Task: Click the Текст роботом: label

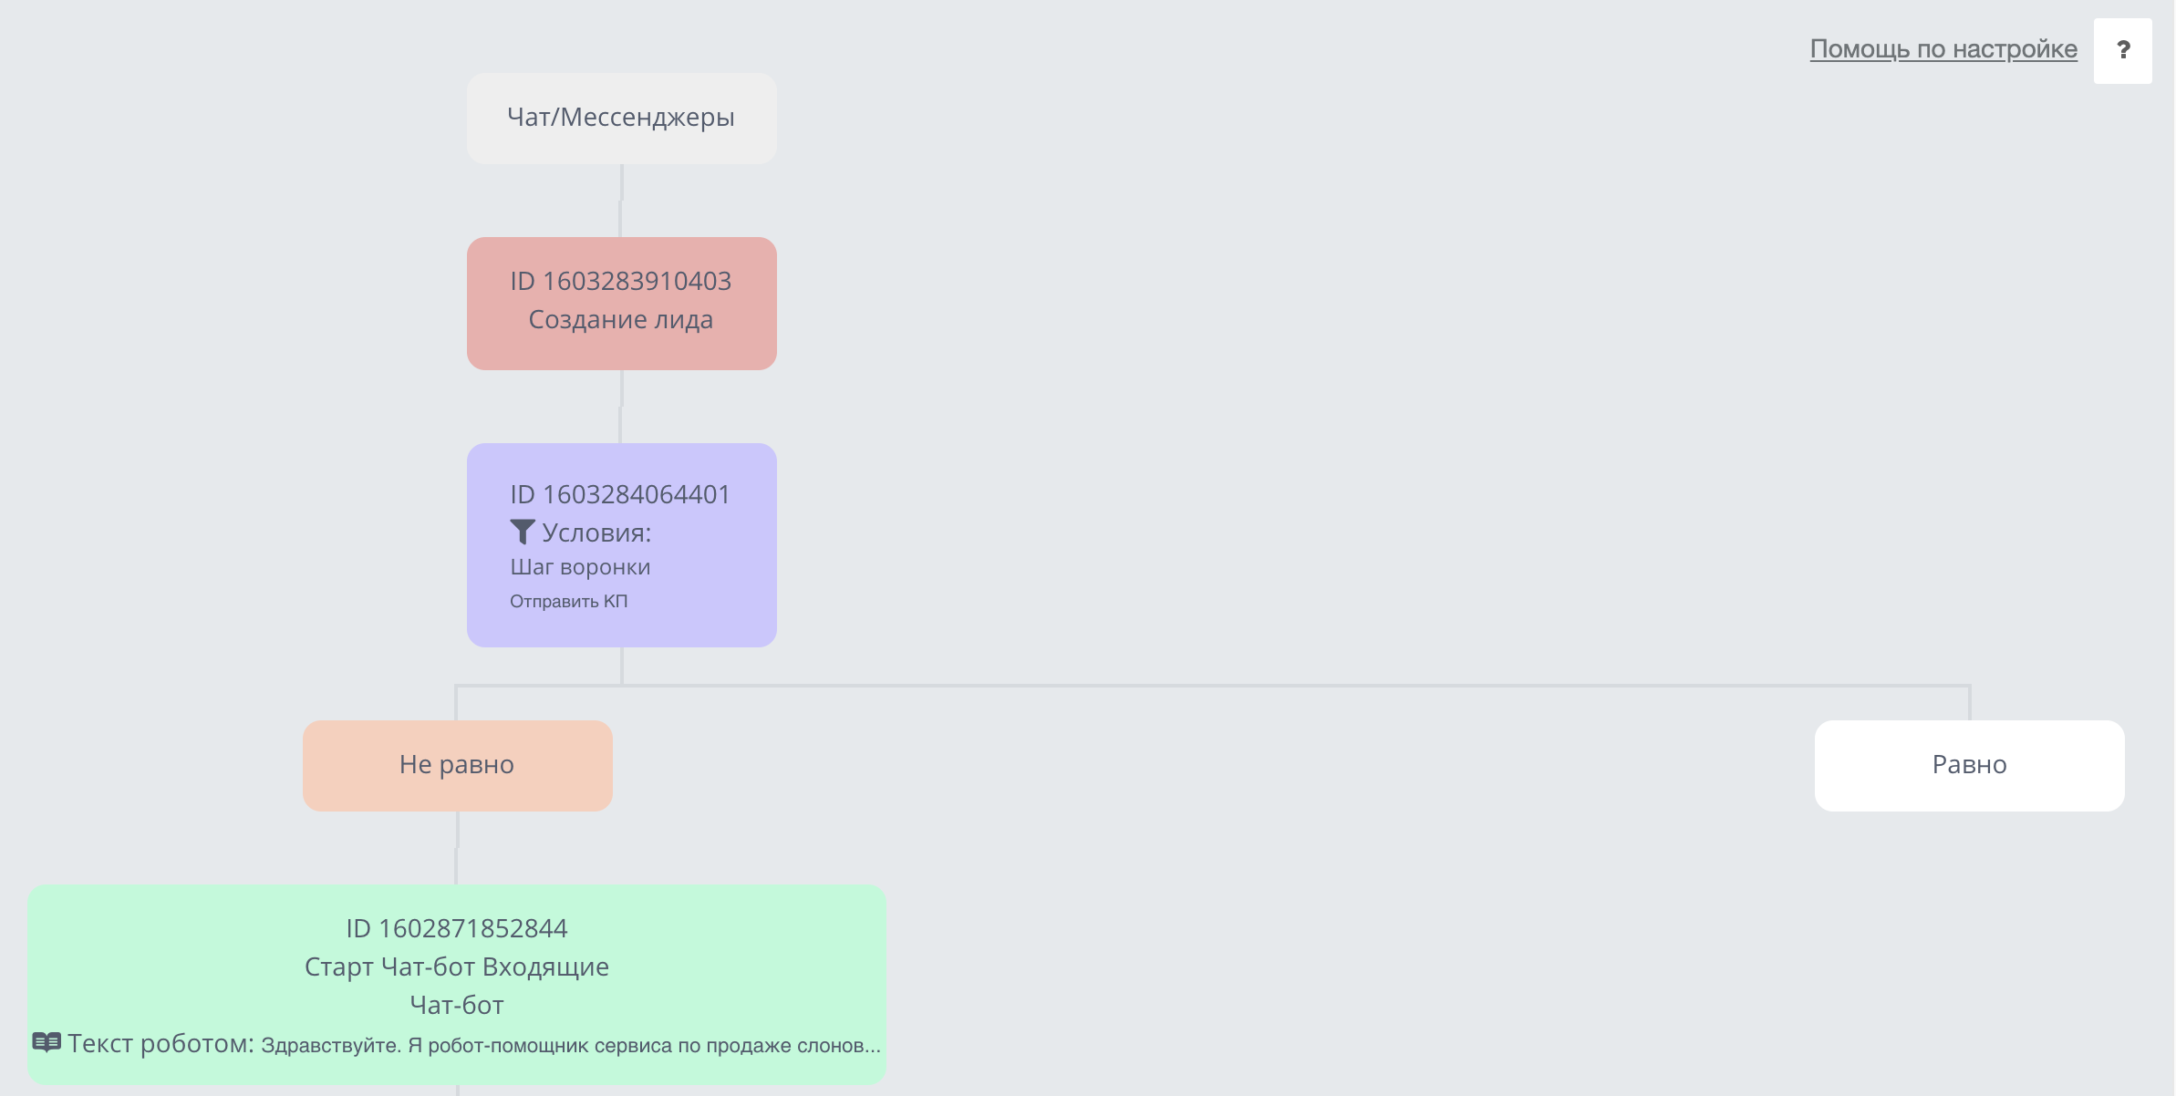Action: 161,1043
